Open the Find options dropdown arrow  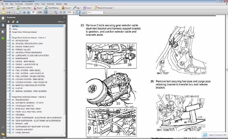pyautogui.click(x=104, y=12)
